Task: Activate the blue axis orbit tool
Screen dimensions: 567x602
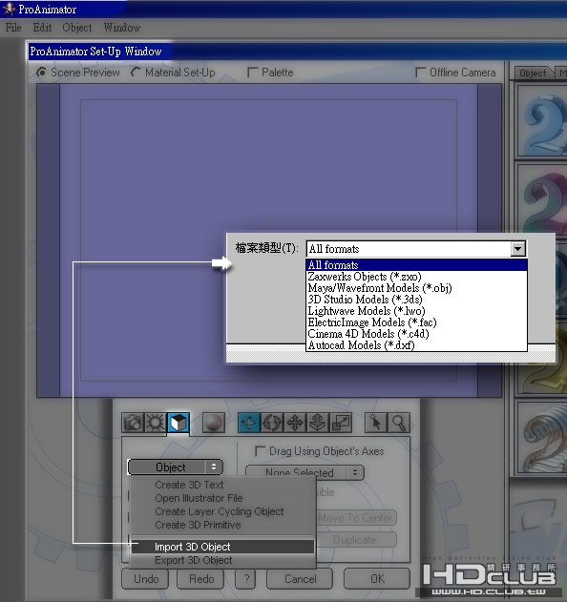Action: [x=249, y=423]
